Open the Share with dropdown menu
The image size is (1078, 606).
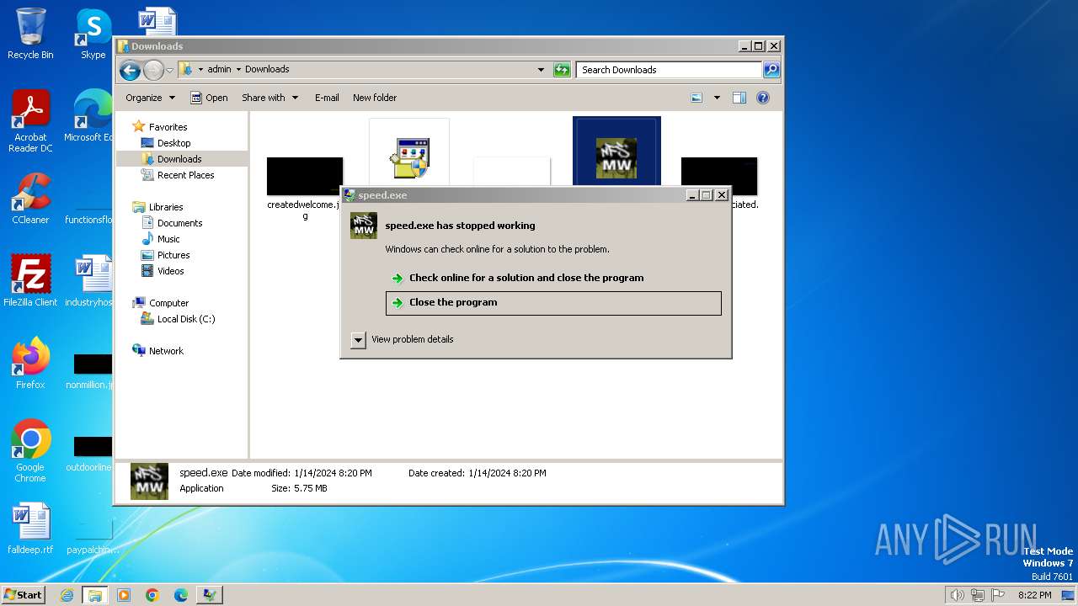(x=269, y=98)
